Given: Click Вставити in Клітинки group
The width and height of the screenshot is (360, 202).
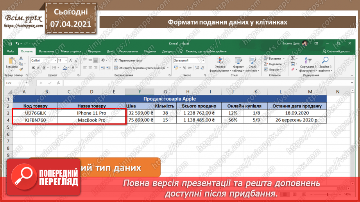Looking at the screenshot, I should click(272, 58).
